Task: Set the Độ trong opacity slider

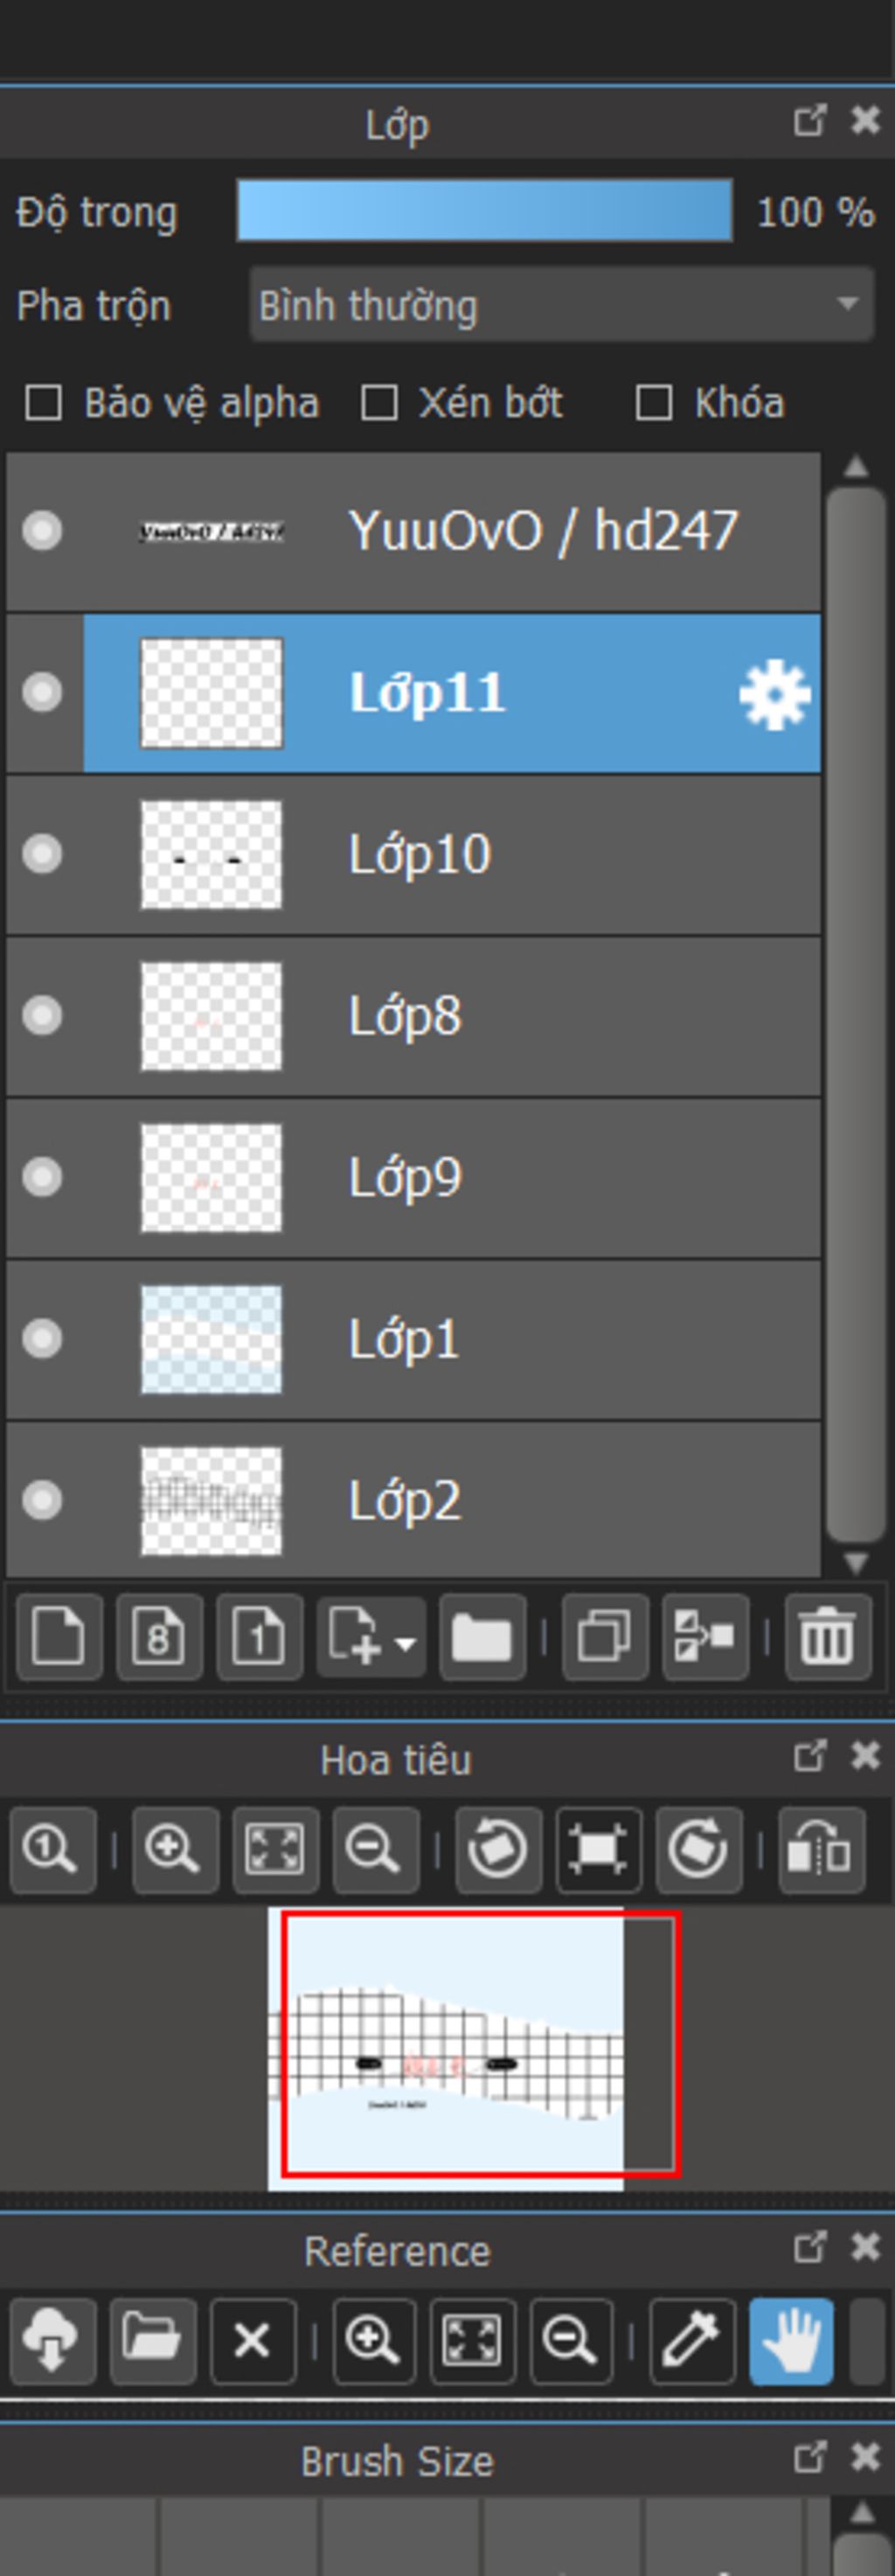Action: tap(484, 211)
